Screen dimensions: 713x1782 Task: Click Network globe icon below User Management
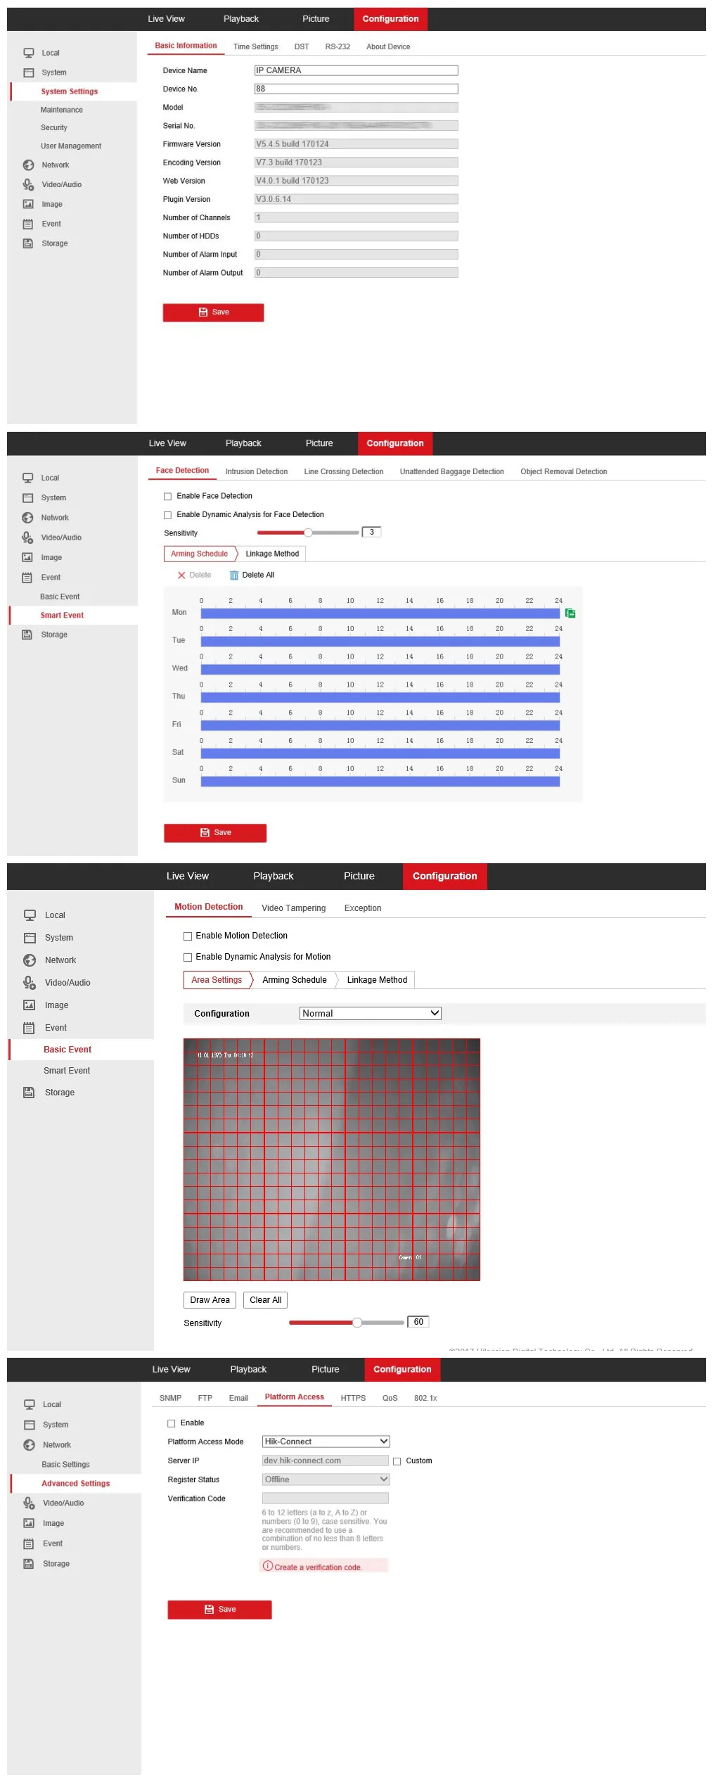(x=28, y=165)
